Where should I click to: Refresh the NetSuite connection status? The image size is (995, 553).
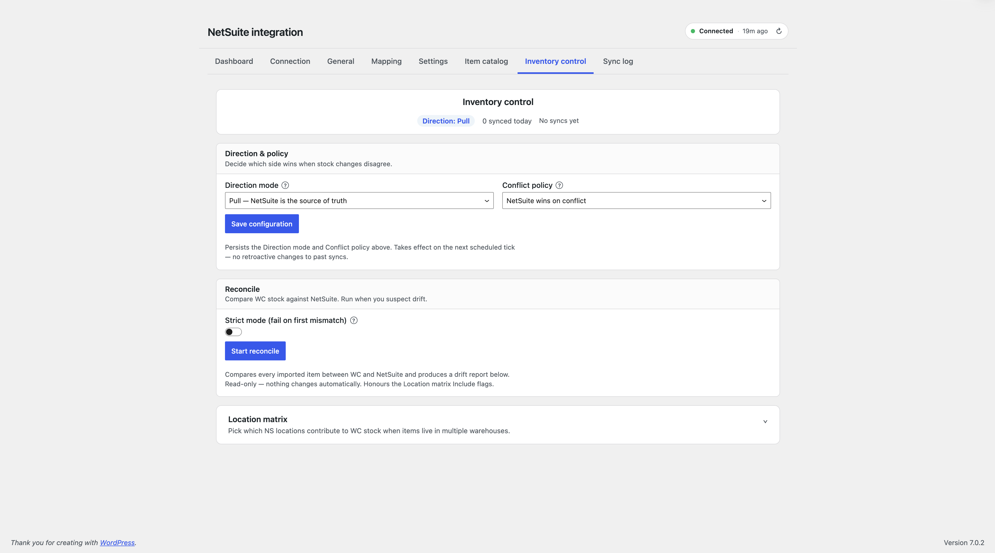pos(779,31)
